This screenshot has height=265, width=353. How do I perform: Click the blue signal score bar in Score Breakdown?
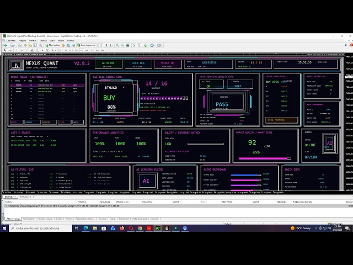(x=246, y=175)
